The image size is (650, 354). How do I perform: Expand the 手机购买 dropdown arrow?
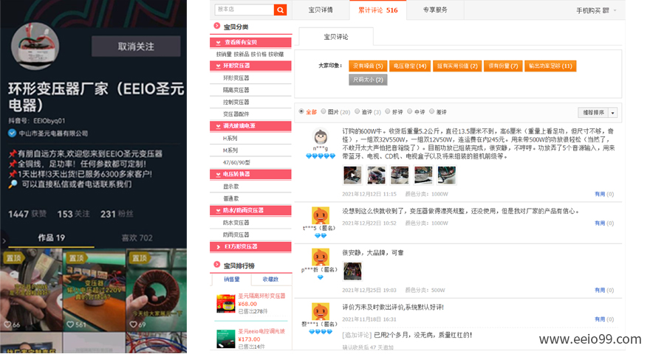click(615, 10)
